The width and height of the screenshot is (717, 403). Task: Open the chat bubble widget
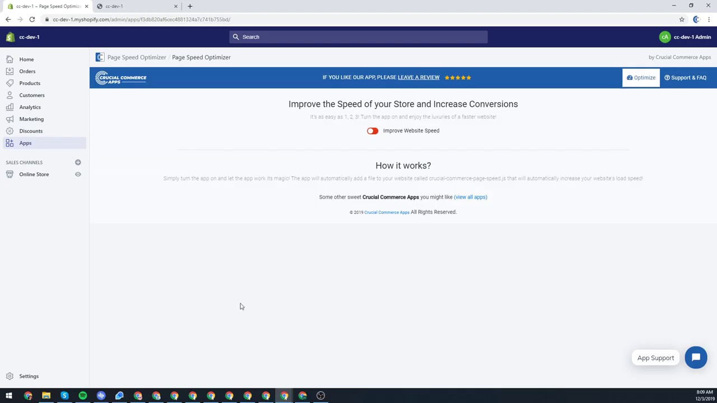click(x=696, y=358)
